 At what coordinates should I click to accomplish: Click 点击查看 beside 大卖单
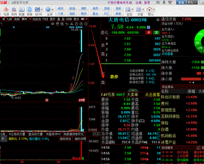152,95
